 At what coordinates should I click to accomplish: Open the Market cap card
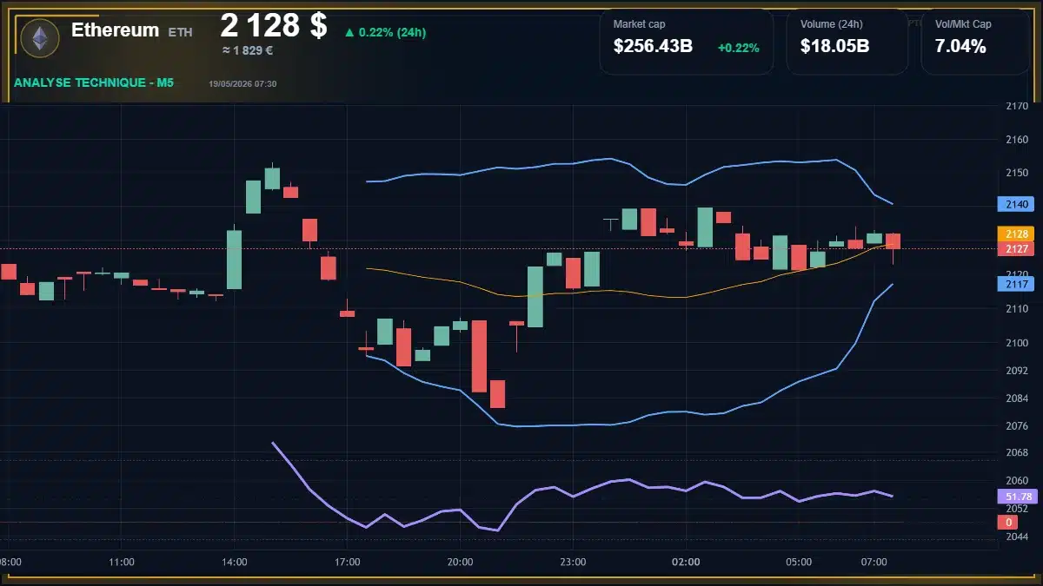point(687,42)
